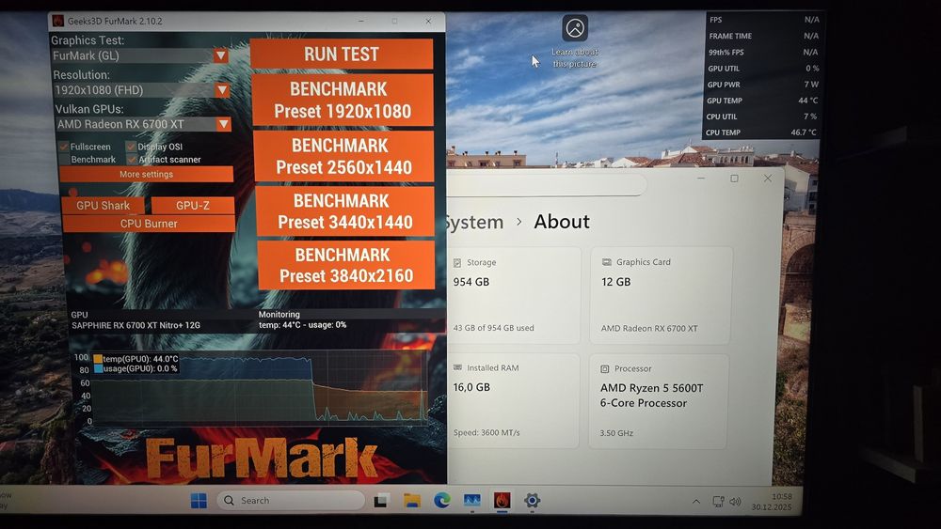Viewport: 941px width, 529px height.
Task: Start the Benchmark Preset 1920x1080
Action: point(343,100)
